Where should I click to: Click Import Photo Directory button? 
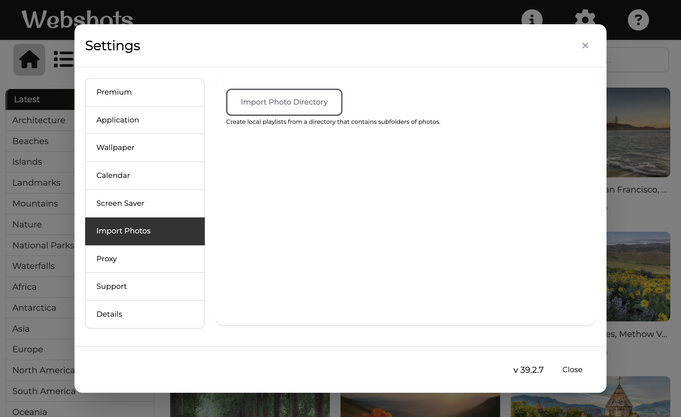[284, 102]
